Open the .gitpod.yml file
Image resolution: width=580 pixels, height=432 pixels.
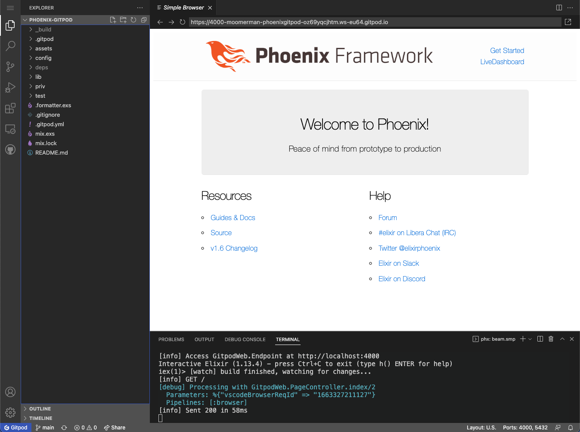pyautogui.click(x=85, y=124)
